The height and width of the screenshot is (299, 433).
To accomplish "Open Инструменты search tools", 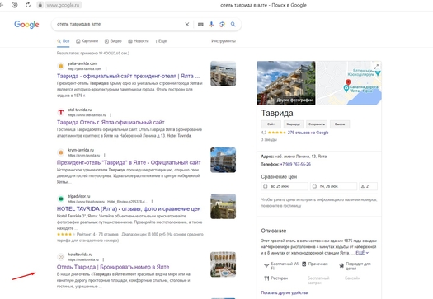I will coord(224,41).
